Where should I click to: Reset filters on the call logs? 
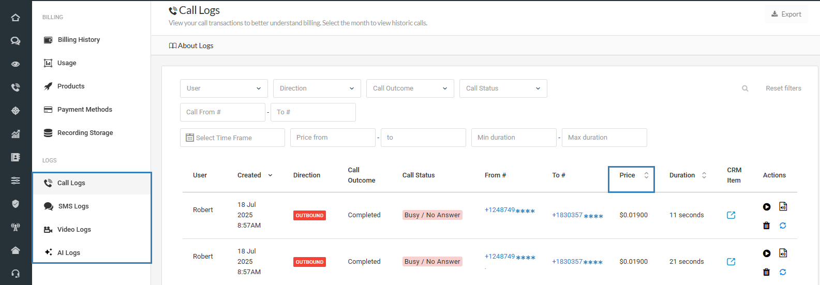pyautogui.click(x=783, y=88)
